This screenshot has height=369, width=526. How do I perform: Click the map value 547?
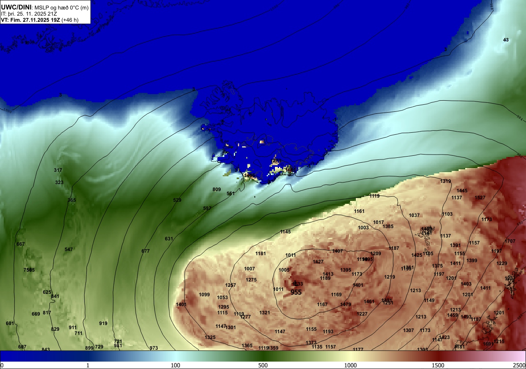click(69, 249)
